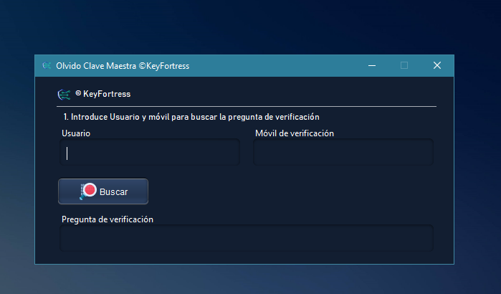501x294 pixels.
Task: Close the Olvido Clave Maestra window
Action: [436, 65]
